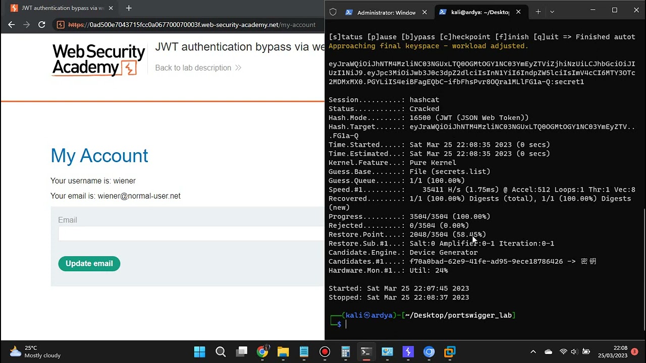Image resolution: width=646 pixels, height=363 pixels.
Task: Open a new terminal tab
Action: tap(538, 12)
